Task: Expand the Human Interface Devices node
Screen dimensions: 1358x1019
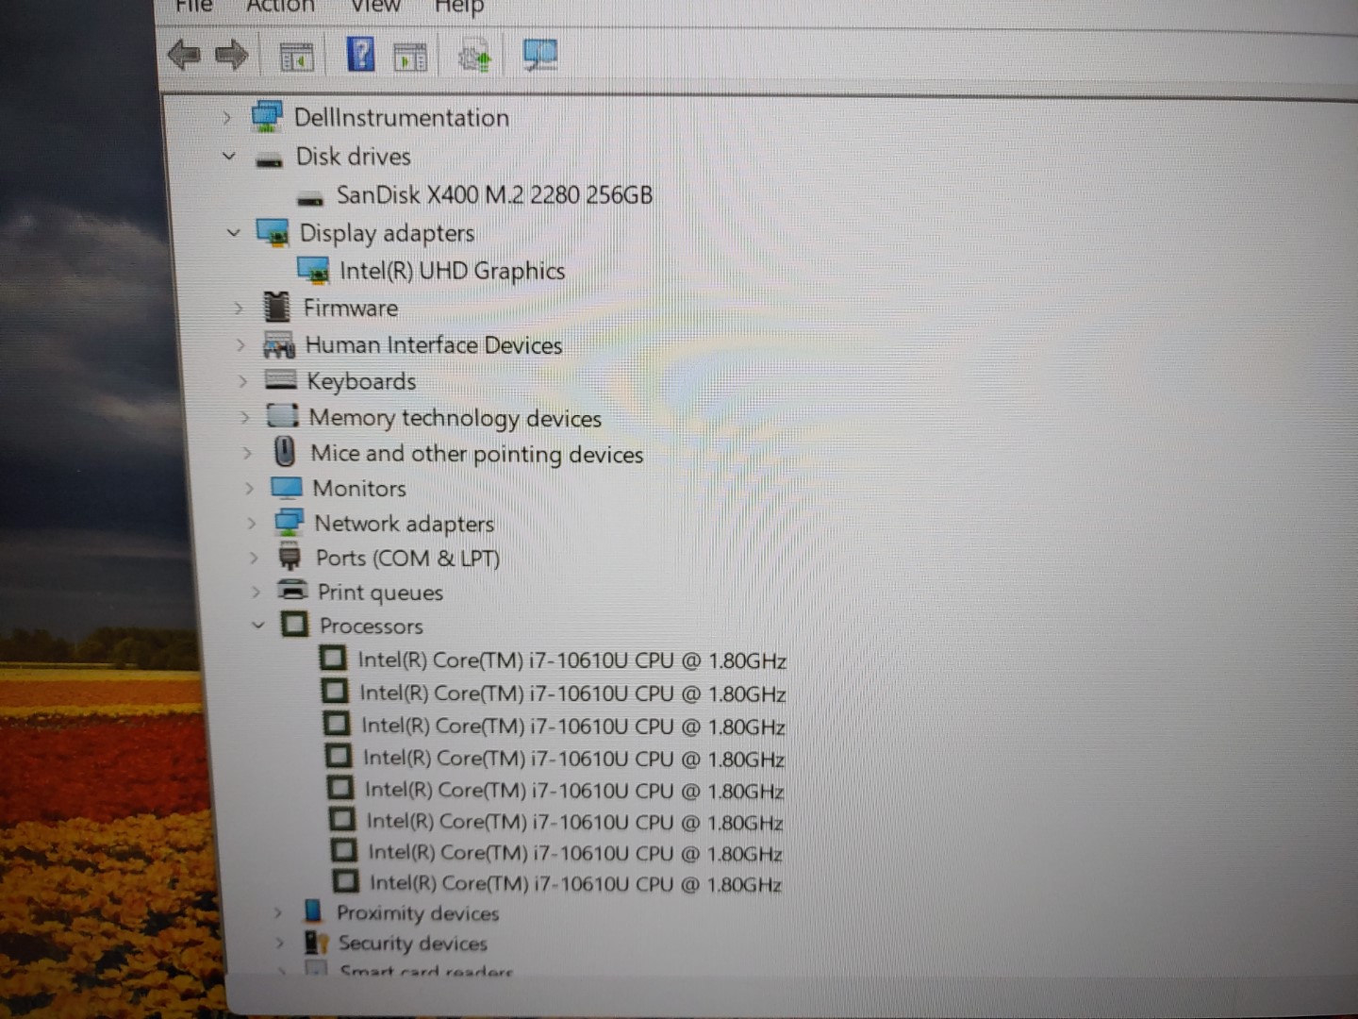Action: (240, 344)
